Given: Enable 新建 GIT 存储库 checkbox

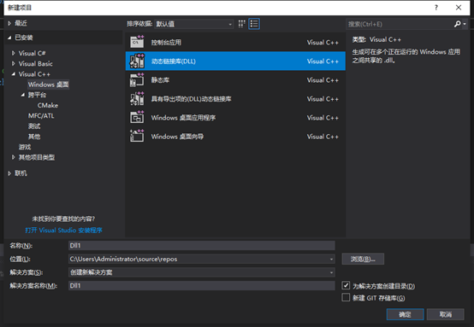Looking at the screenshot, I should tap(346, 297).
